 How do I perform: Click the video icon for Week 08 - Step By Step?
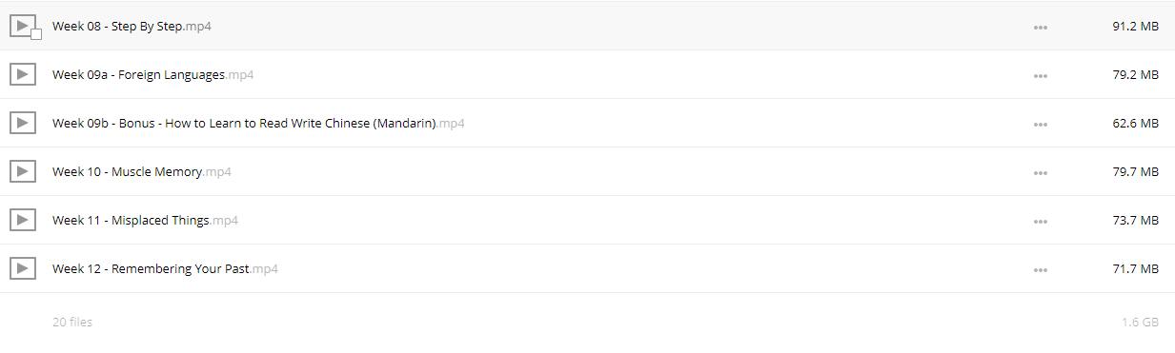[22, 26]
